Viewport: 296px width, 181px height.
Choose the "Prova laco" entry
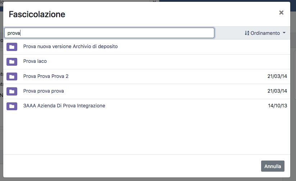click(35, 61)
